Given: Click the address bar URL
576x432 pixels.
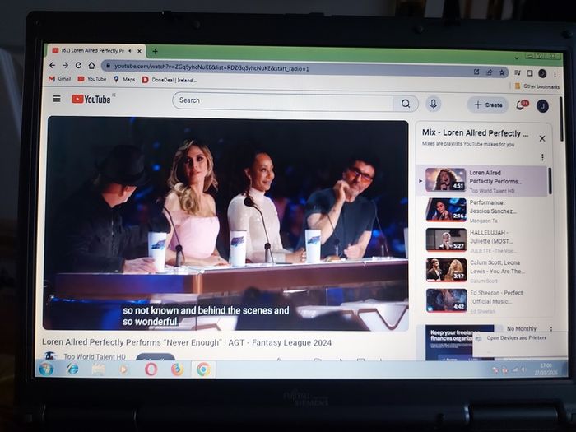Looking at the screenshot, I should click(211, 67).
